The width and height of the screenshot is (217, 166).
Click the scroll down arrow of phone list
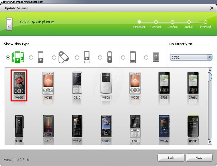pos(210,142)
